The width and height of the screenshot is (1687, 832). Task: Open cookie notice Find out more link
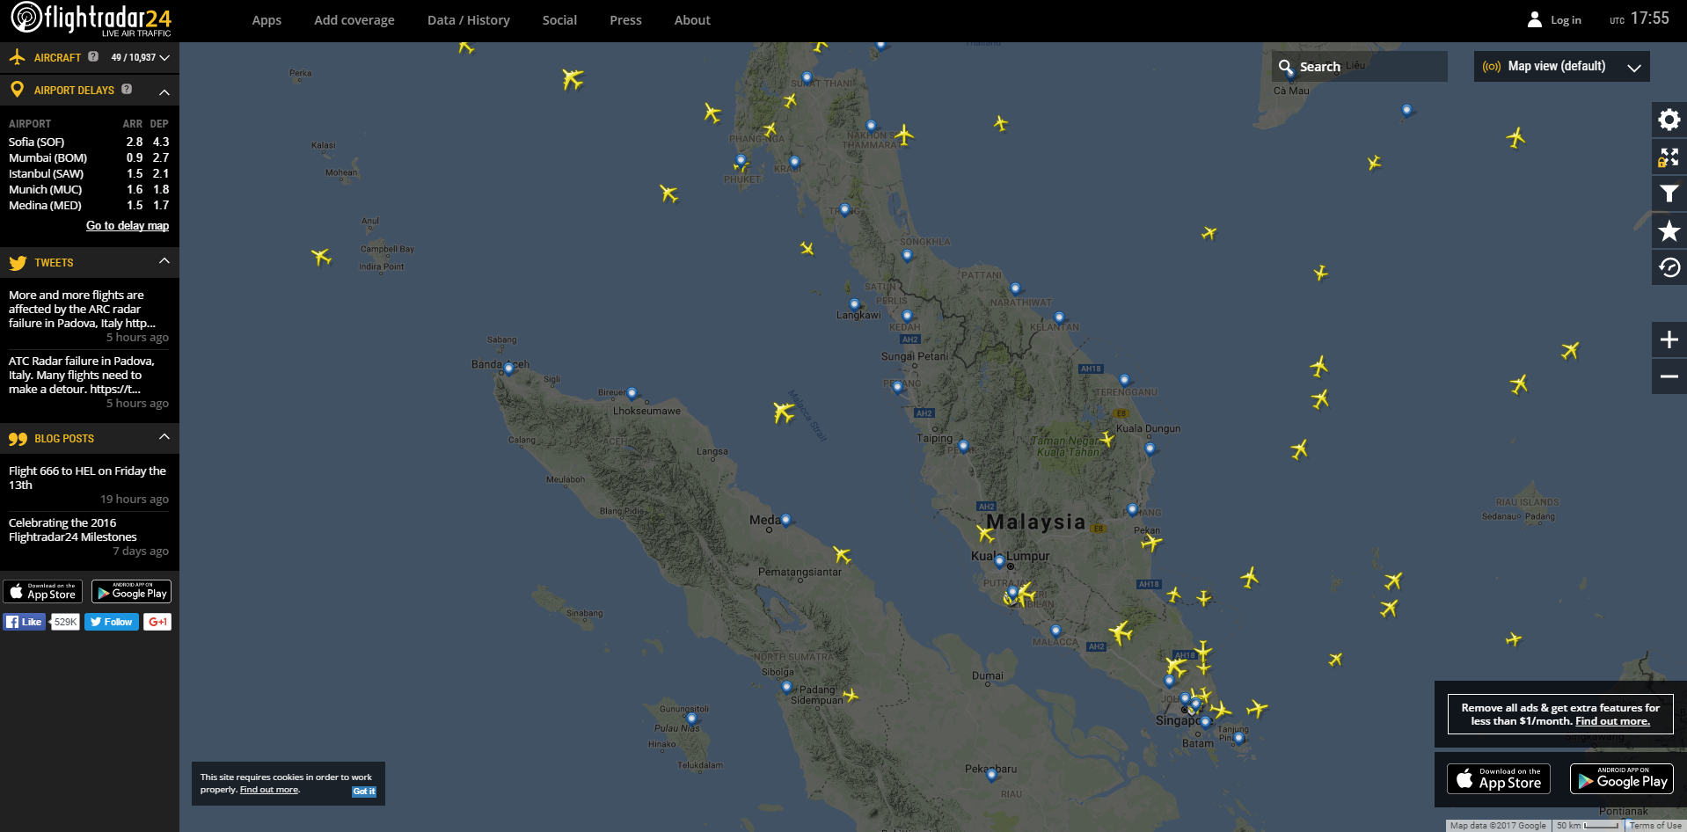[x=269, y=790]
